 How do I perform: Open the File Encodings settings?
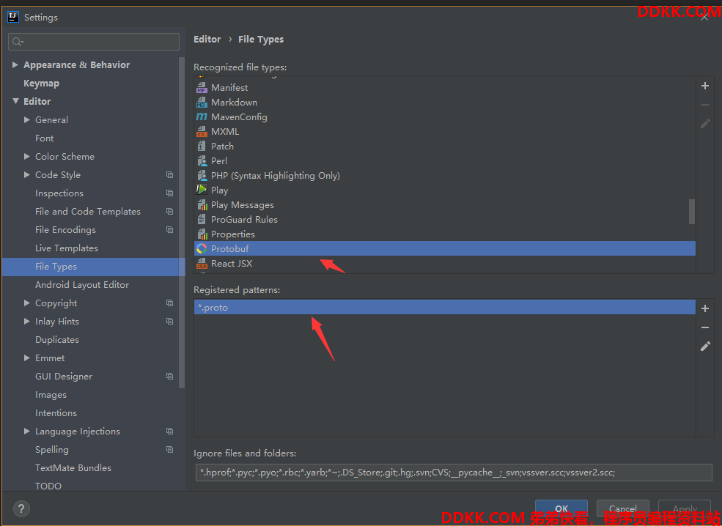coord(65,230)
